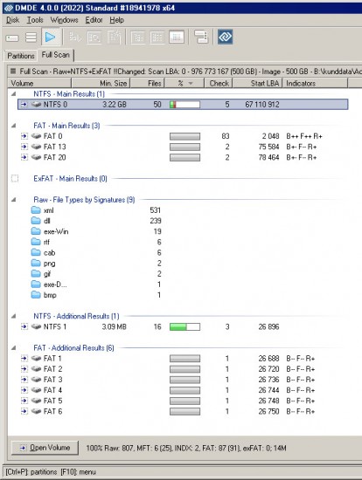Sort by the Start LBA column header
Screen dimensions: 362x480
click(257, 83)
